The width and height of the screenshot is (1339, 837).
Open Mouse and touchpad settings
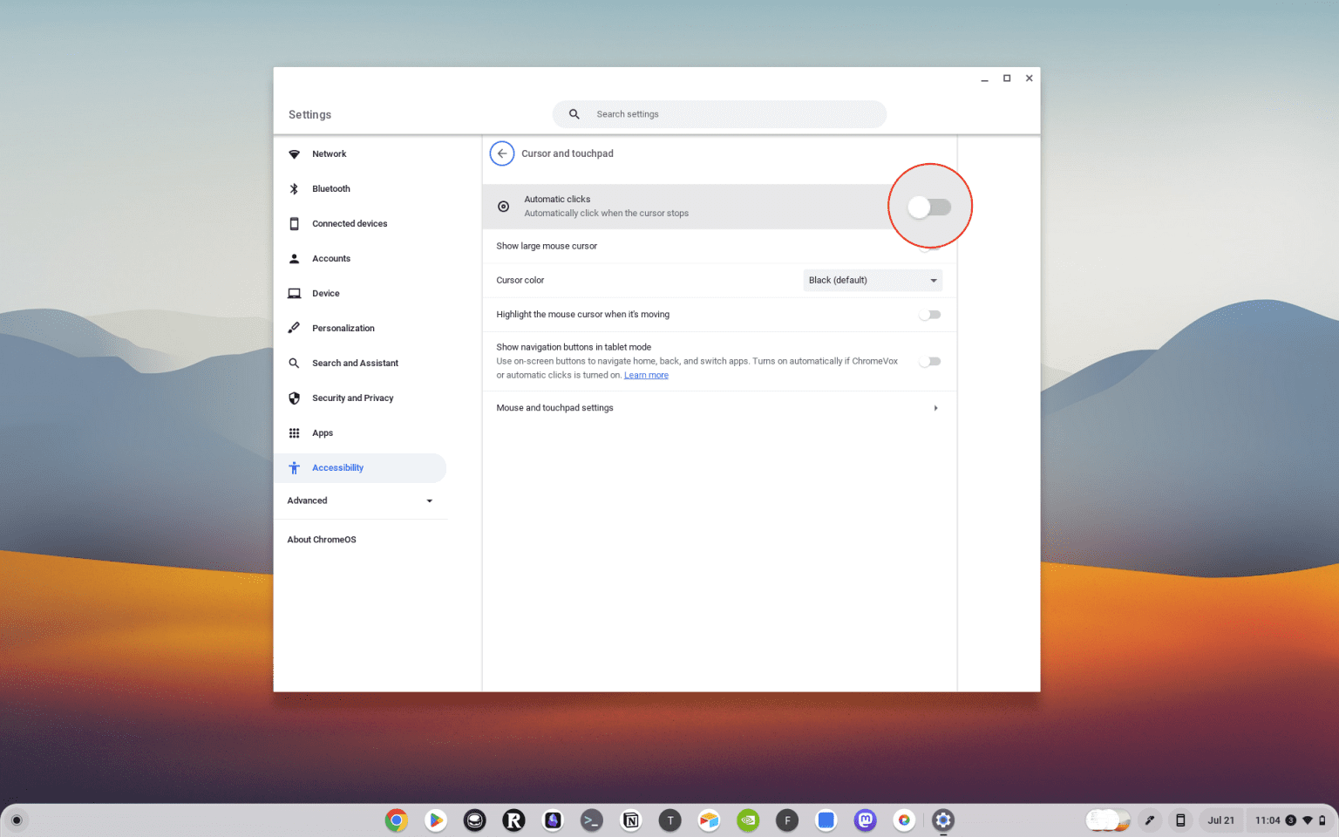(x=719, y=407)
